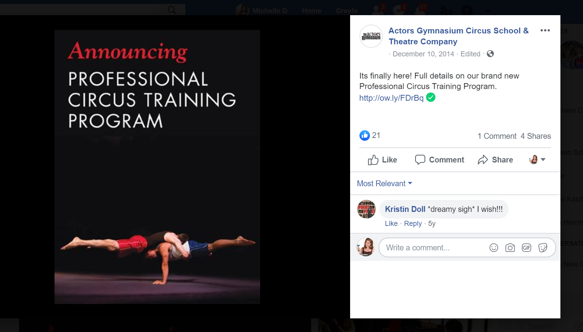
Task: Click the public globe privacy icon
Action: [490, 54]
